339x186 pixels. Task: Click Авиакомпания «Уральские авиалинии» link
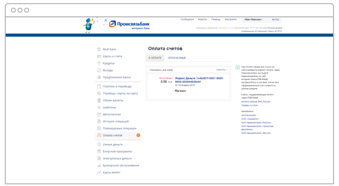(x=257, y=128)
